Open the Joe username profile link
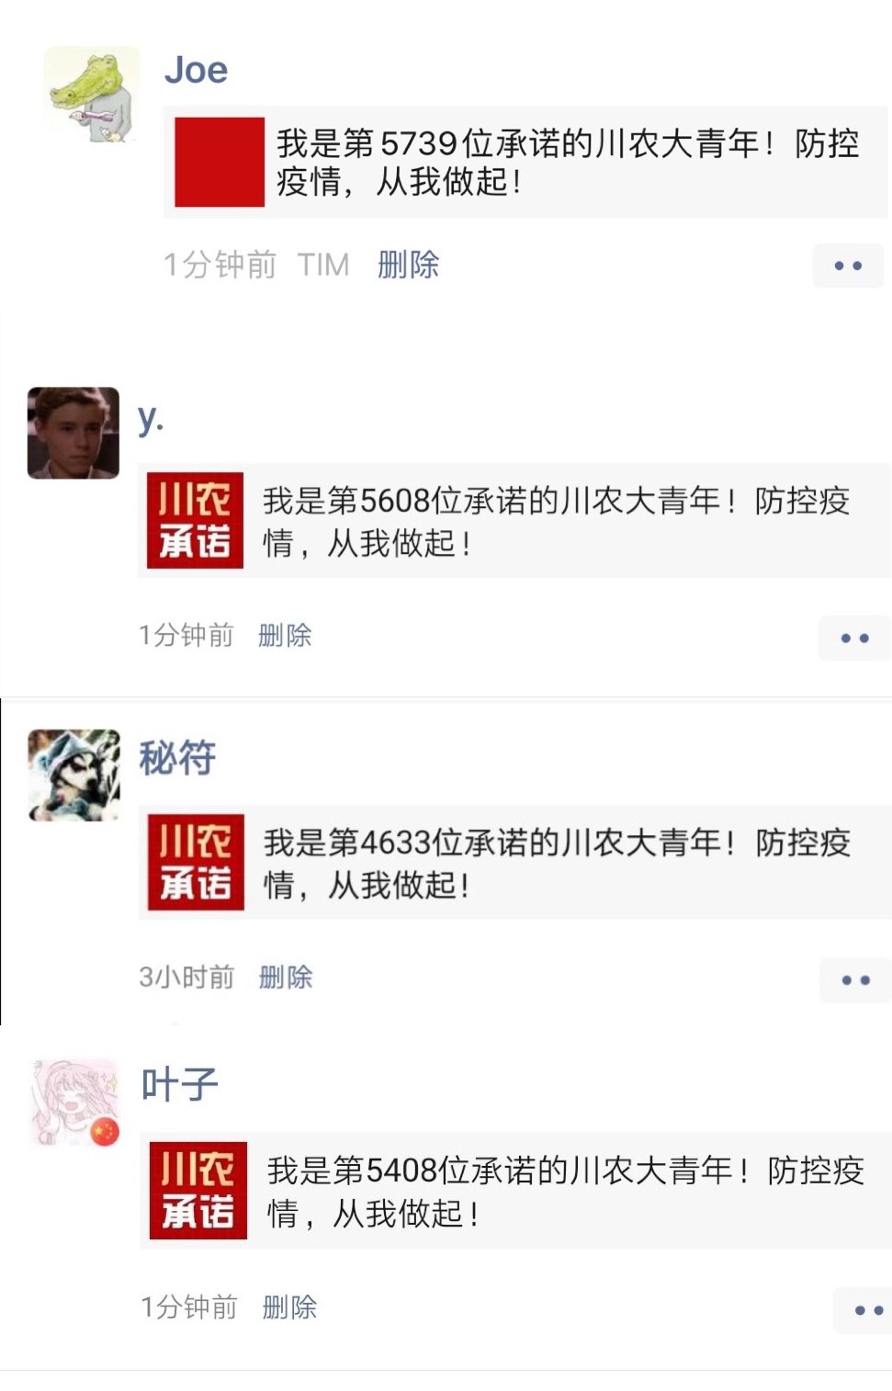892x1391 pixels. (x=196, y=70)
